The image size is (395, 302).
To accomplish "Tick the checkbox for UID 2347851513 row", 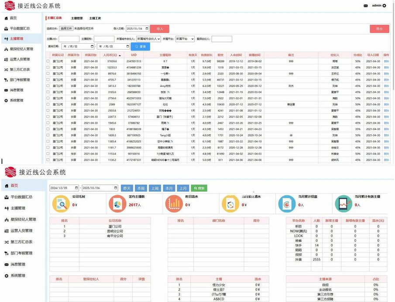I will pos(48,61).
